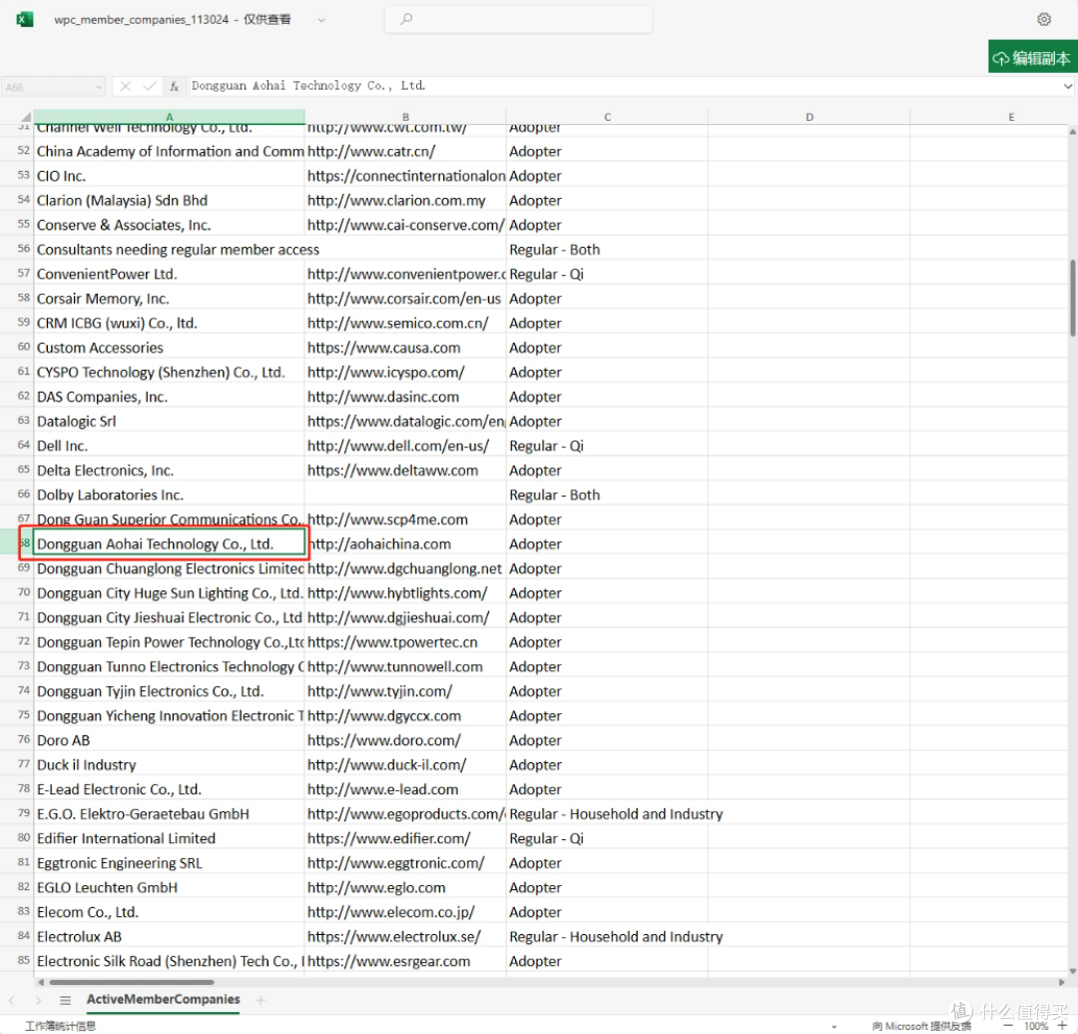This screenshot has width=1078, height=1034.
Task: Select column A header
Action: (169, 117)
